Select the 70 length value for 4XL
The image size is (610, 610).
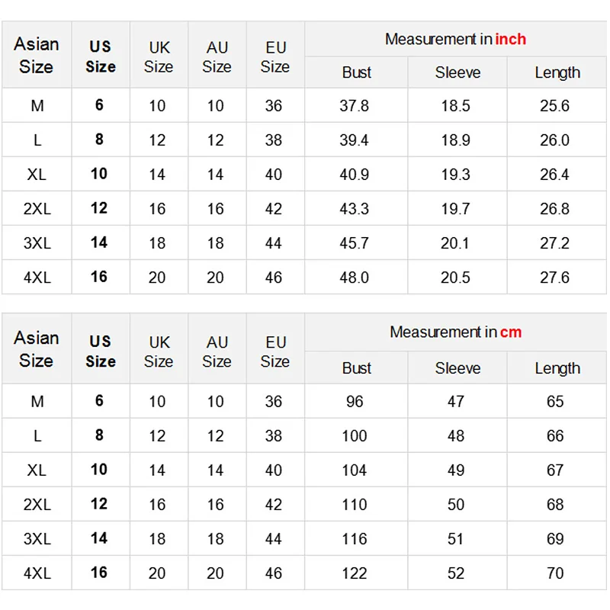(555, 573)
